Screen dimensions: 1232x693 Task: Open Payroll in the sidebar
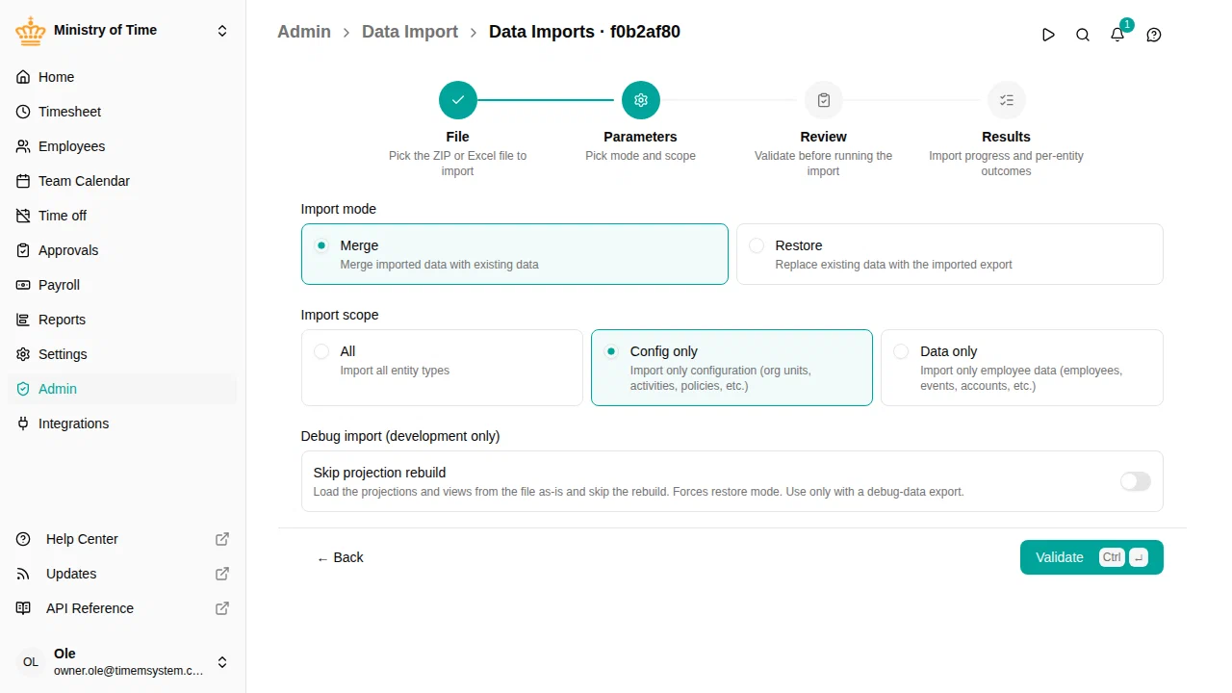122,285
